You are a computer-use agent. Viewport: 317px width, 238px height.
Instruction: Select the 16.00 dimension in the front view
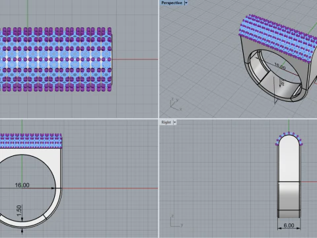tap(22, 185)
